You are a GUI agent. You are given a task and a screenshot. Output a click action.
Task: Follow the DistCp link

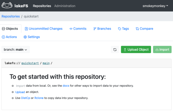25,98
